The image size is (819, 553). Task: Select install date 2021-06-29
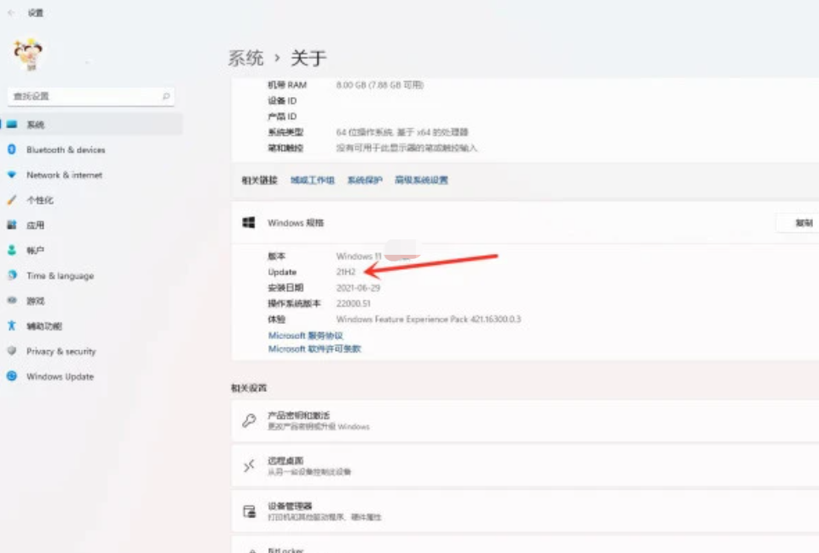pyautogui.click(x=358, y=288)
